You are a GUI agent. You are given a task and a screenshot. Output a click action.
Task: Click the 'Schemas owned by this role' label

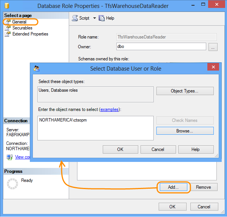[x=103, y=59]
